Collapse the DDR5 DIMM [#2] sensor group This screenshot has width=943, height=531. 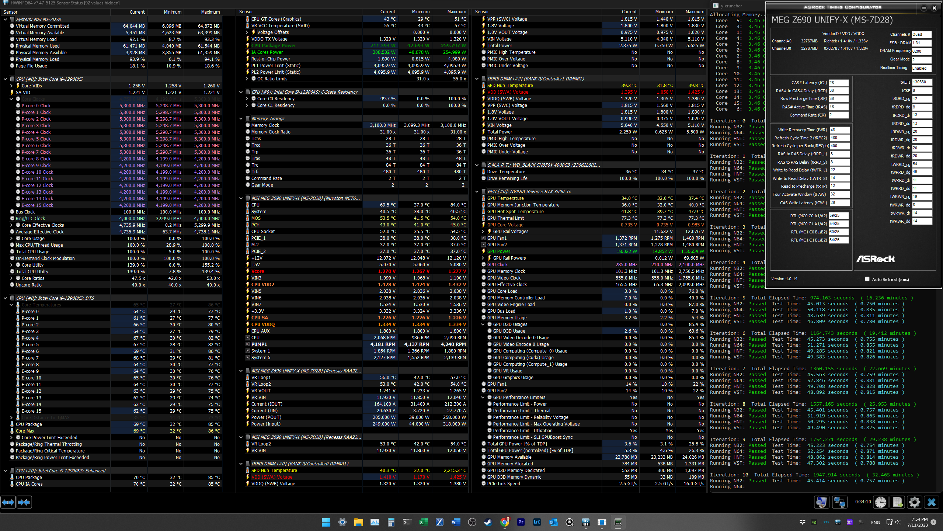(477, 79)
